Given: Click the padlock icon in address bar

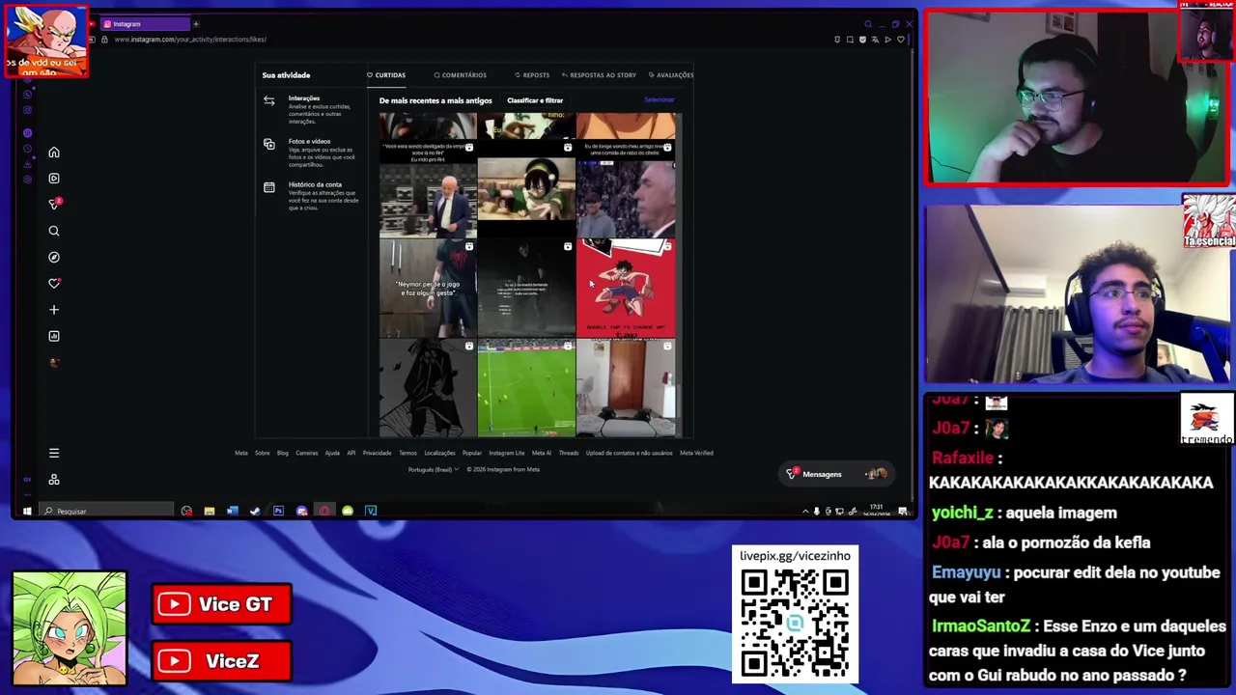Looking at the screenshot, I should point(104,40).
